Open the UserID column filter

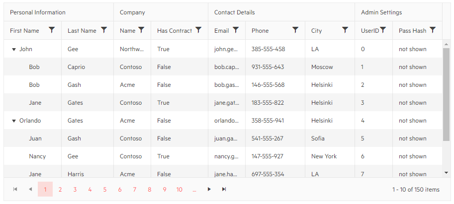pyautogui.click(x=383, y=30)
